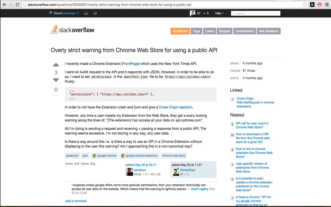Downvote the question with the down arrow
Screen dimensions: 331x207
(x=56, y=80)
